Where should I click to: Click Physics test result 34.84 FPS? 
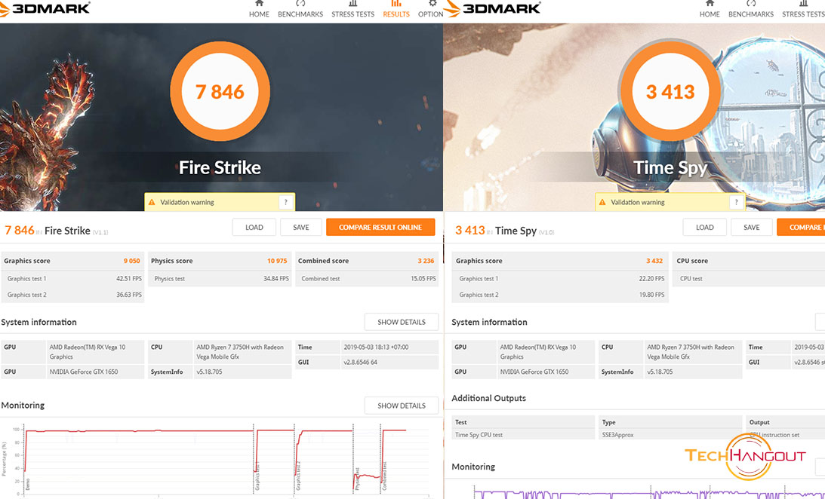(x=276, y=279)
